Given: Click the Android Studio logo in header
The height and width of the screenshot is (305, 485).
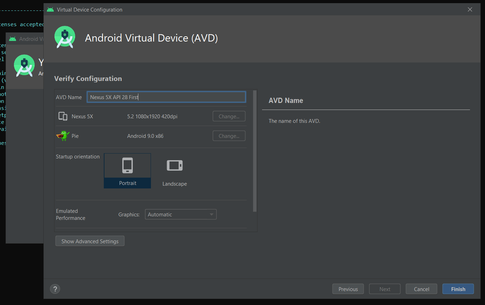Looking at the screenshot, I should [65, 37].
